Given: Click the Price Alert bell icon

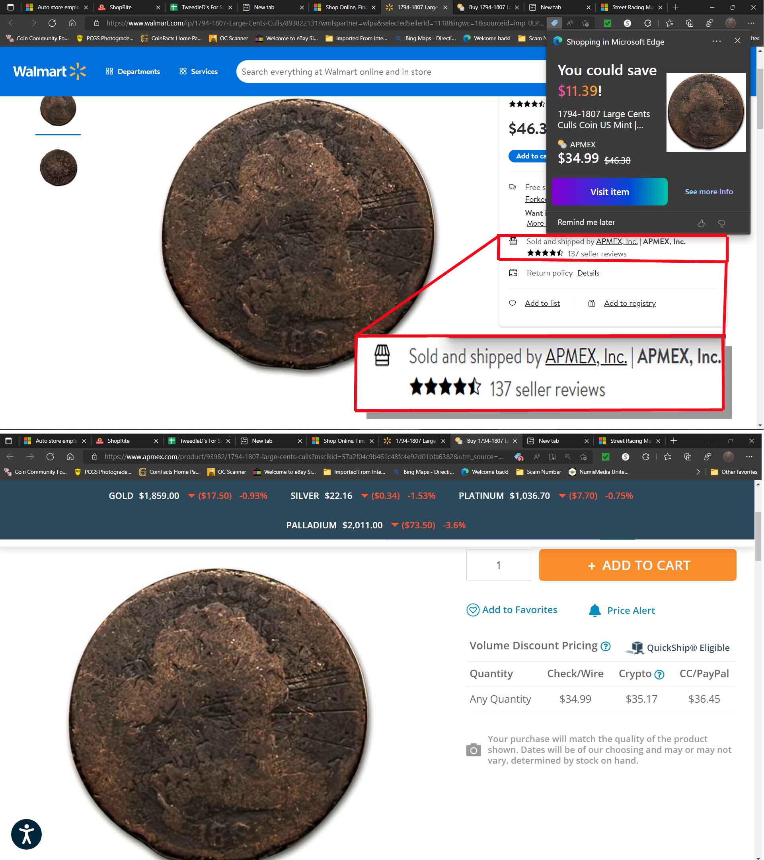Looking at the screenshot, I should [594, 610].
